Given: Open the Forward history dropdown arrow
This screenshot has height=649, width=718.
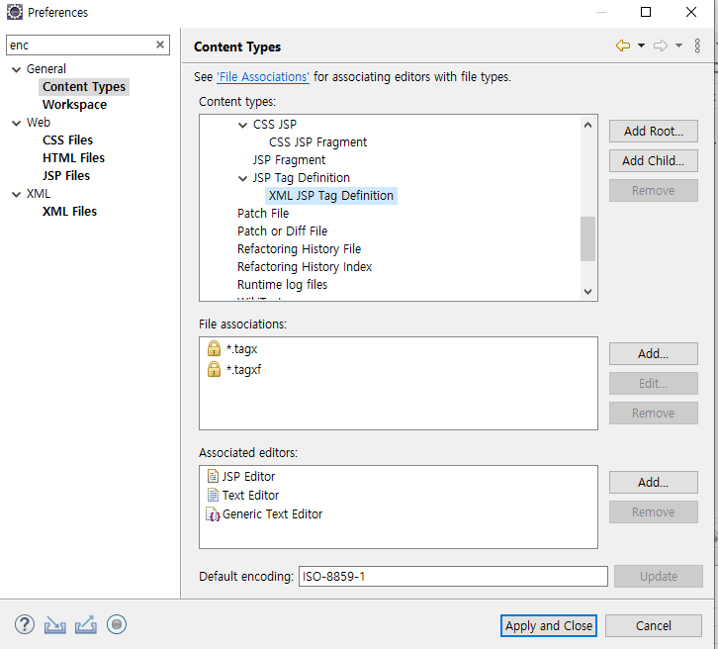Looking at the screenshot, I should 678,46.
